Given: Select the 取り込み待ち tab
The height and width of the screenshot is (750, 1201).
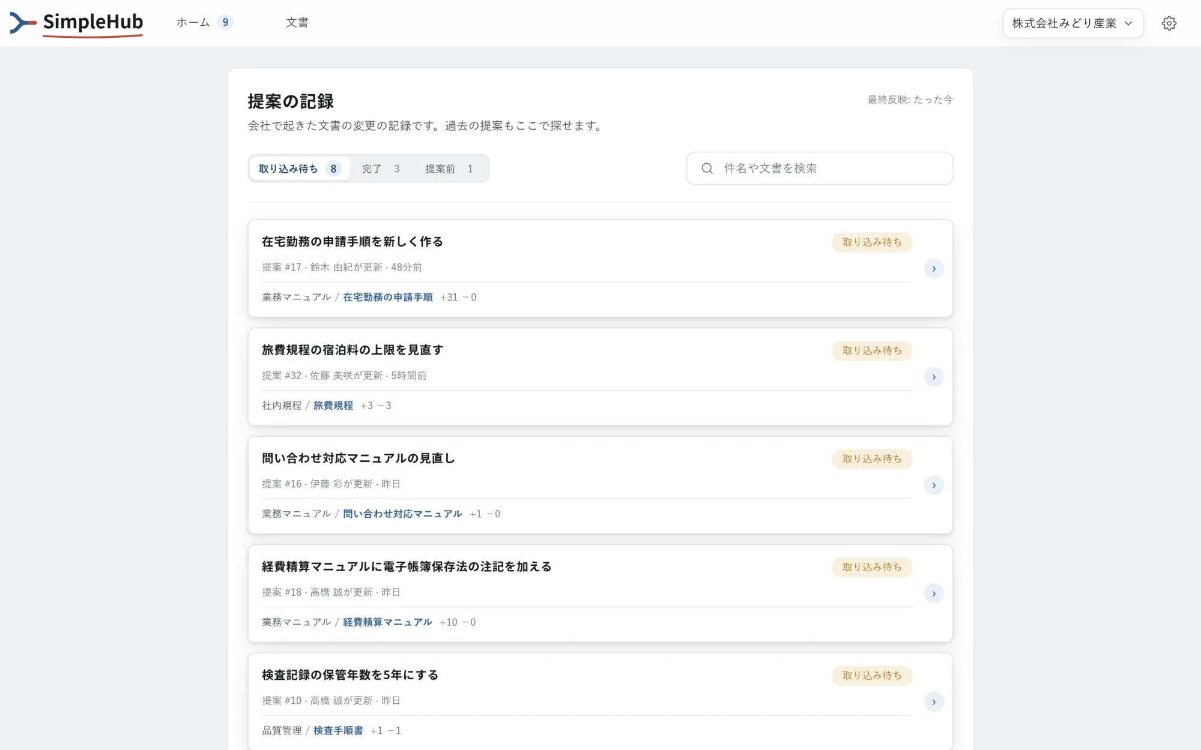Looking at the screenshot, I should [300, 169].
